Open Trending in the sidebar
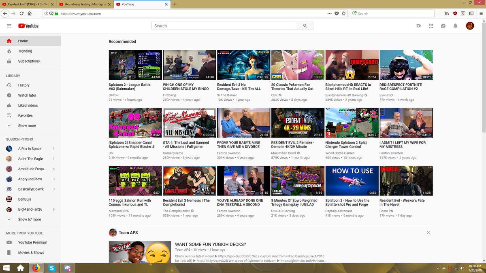The image size is (486, 273). coord(30,51)
